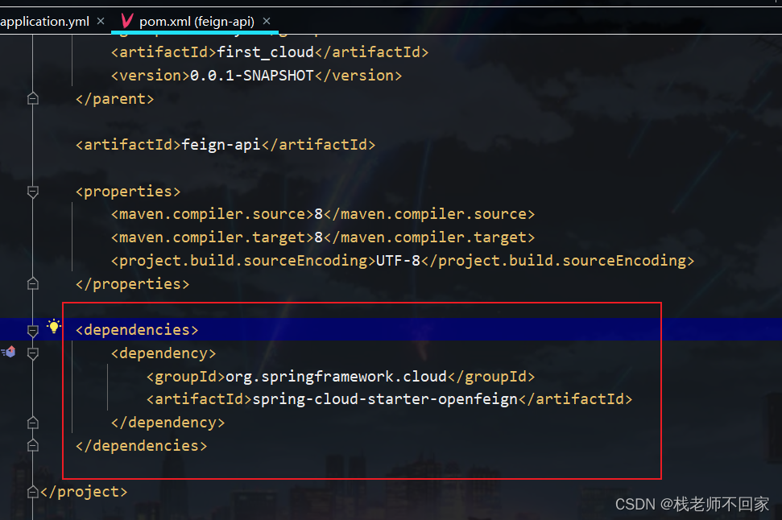
Task: Click the first_cloud artifactId text
Action: (x=265, y=52)
